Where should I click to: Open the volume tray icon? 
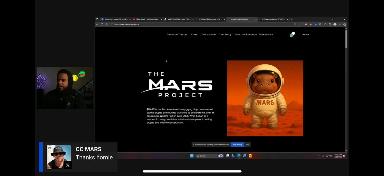click(x=331, y=156)
